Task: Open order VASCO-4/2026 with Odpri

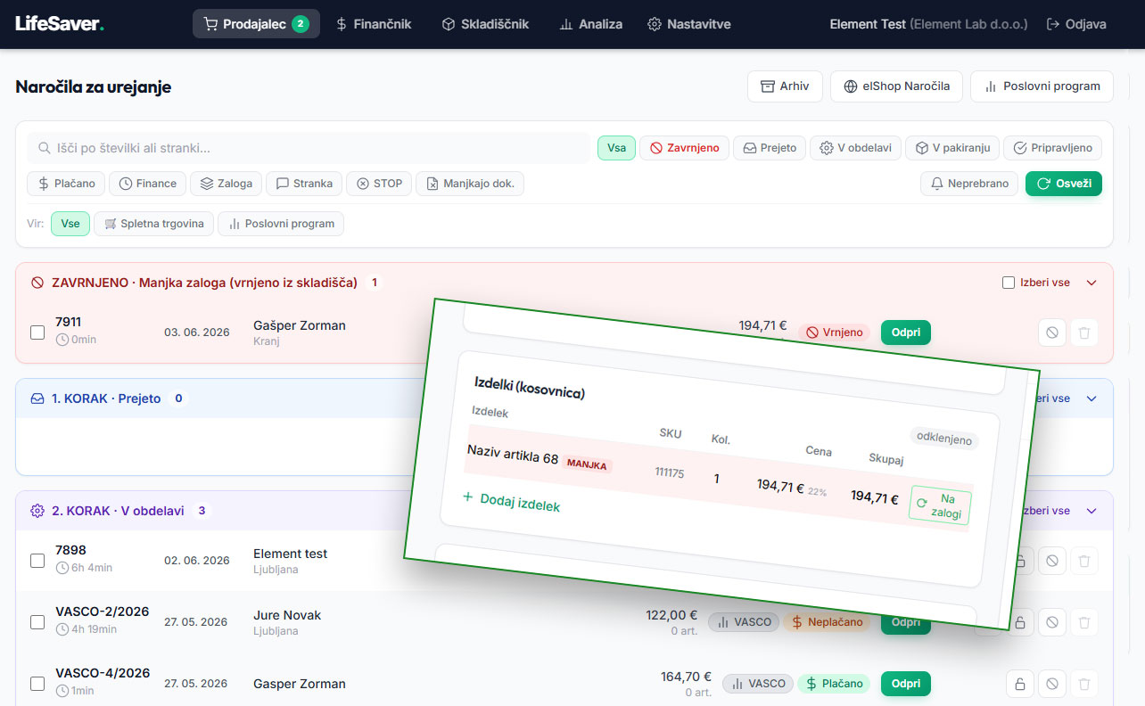Action: tap(906, 684)
